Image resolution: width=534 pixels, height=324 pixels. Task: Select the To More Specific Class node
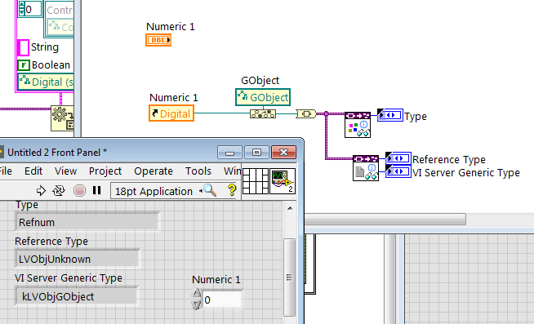[263, 113]
